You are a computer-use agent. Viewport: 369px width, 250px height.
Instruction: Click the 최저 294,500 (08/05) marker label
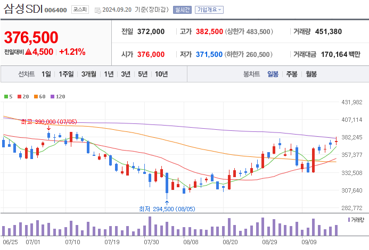pos(167,209)
